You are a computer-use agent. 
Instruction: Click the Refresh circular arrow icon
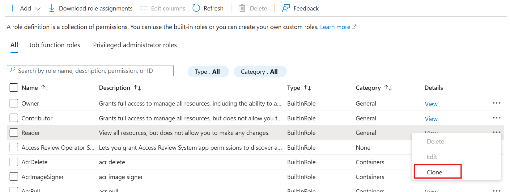tap(196, 8)
